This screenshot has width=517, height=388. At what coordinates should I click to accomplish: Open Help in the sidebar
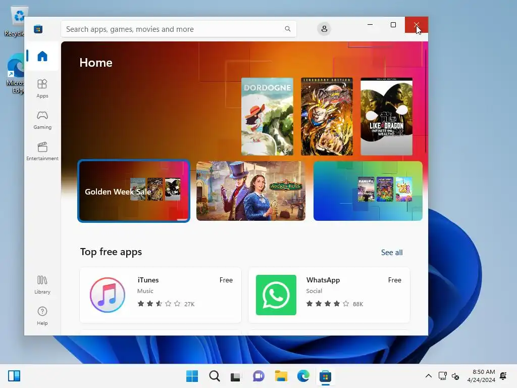coord(42,316)
